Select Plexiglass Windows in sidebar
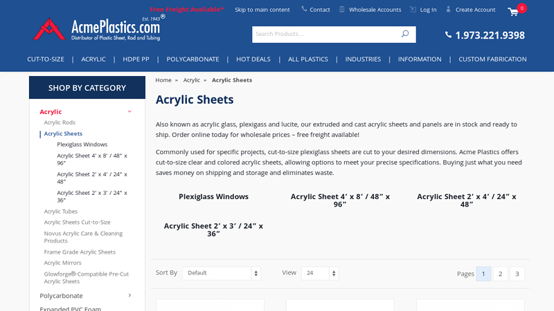554x311 pixels. [82, 144]
